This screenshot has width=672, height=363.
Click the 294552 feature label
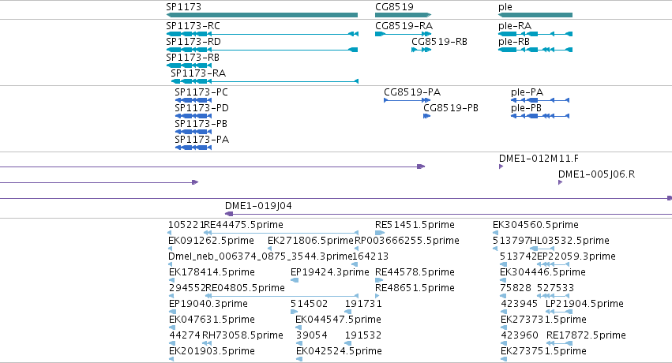click(x=187, y=288)
